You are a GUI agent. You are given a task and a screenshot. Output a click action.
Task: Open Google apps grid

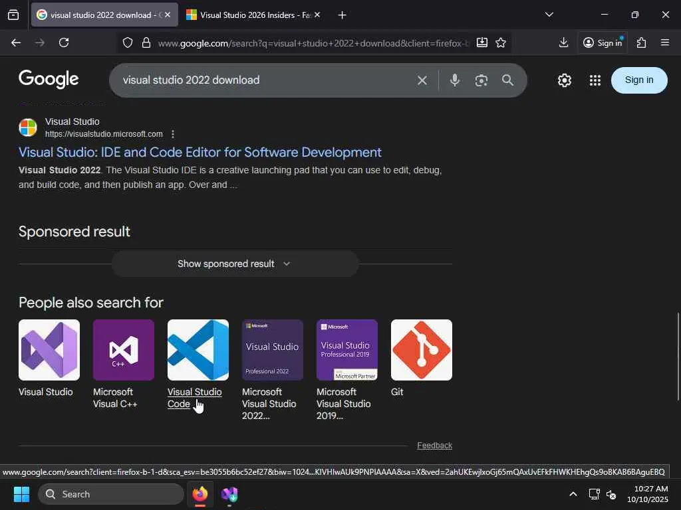point(595,80)
